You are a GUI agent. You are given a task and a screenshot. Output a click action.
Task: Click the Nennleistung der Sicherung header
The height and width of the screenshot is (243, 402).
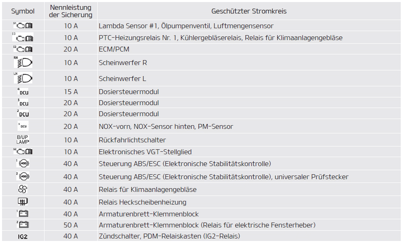[71, 11]
